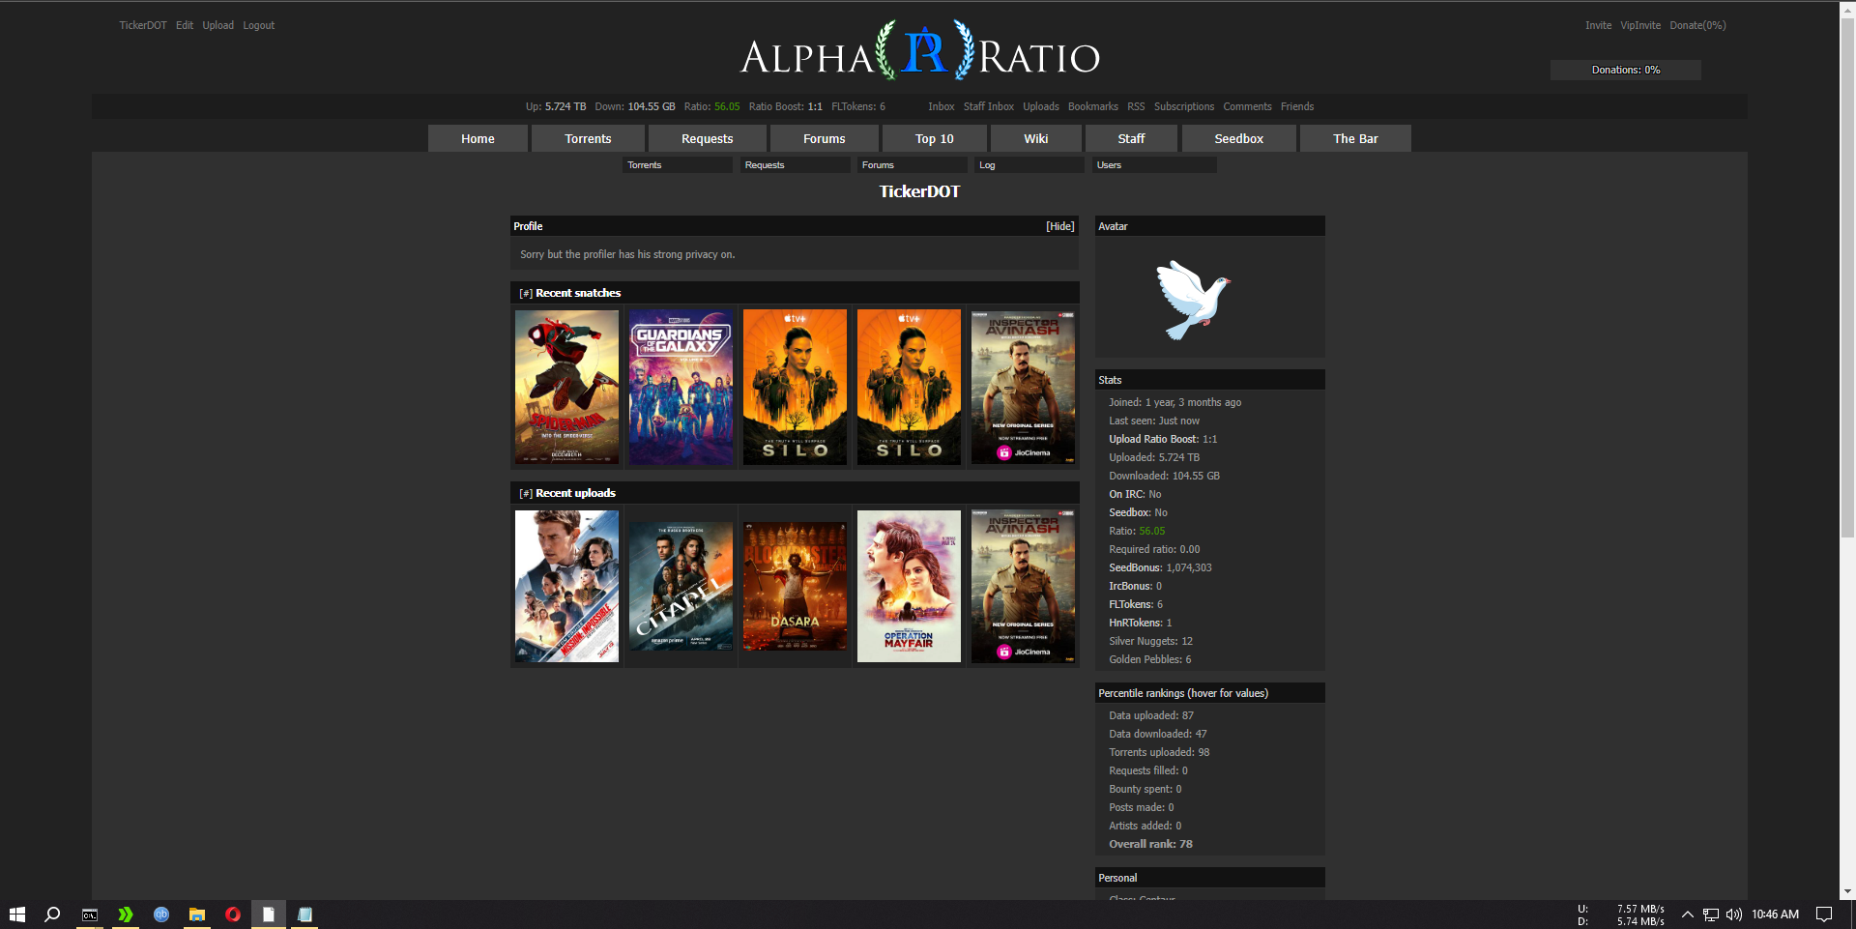Open File Explorer from the taskbar
This screenshot has width=1856, height=929.
197,914
